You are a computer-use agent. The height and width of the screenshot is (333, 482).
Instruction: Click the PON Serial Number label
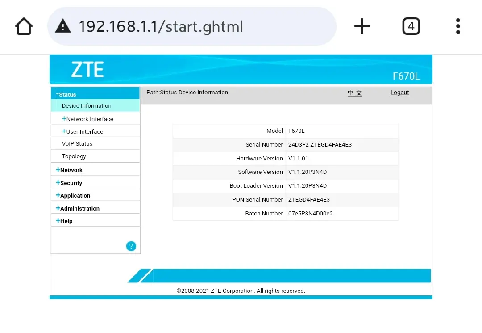258,200
